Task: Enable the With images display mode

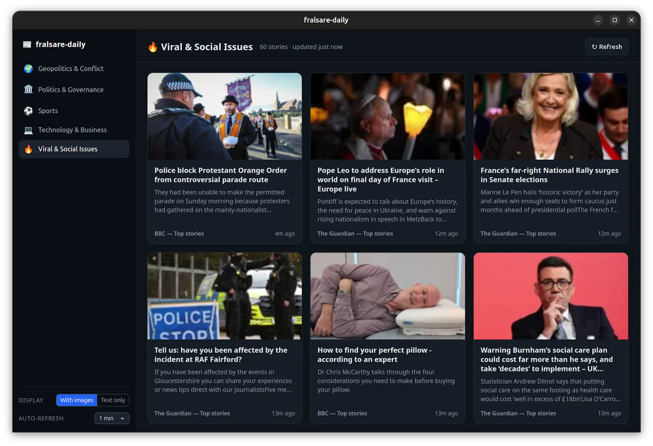Action: pos(77,400)
